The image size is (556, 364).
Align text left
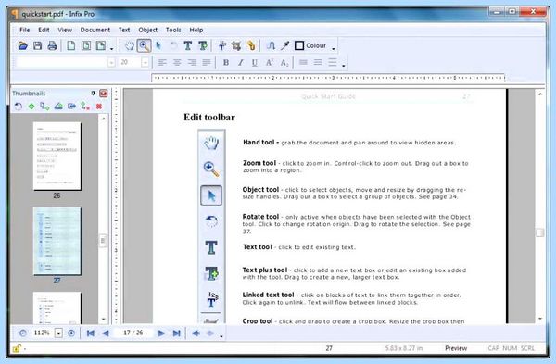162,63
